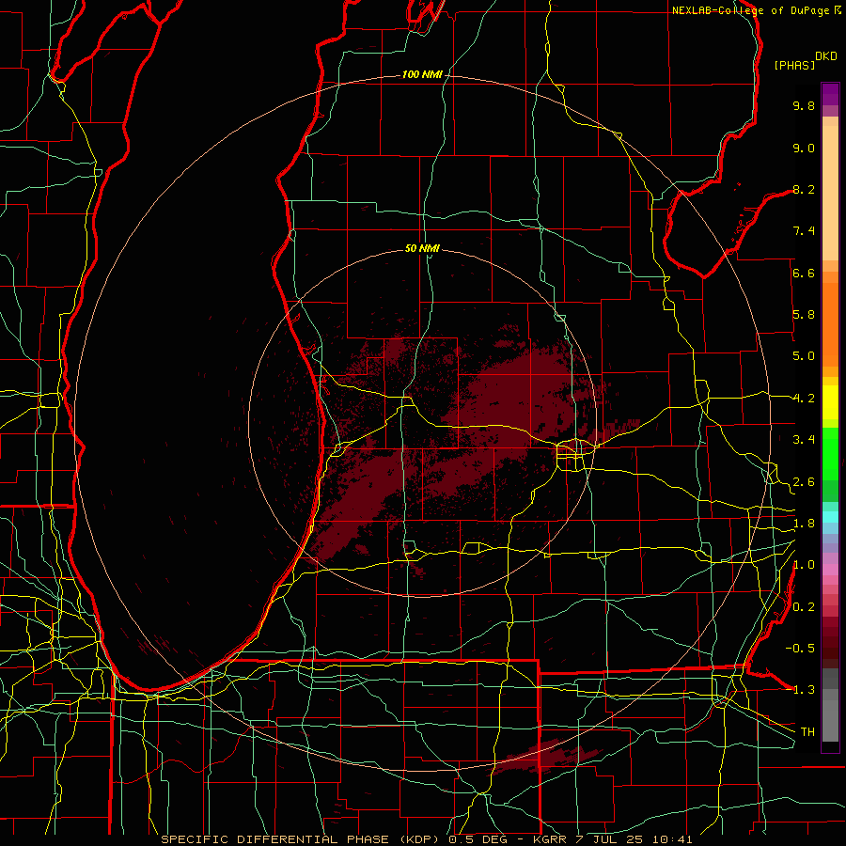This screenshot has width=846, height=846.
Task: Click the DKD label above the color bar
Action: [826, 56]
